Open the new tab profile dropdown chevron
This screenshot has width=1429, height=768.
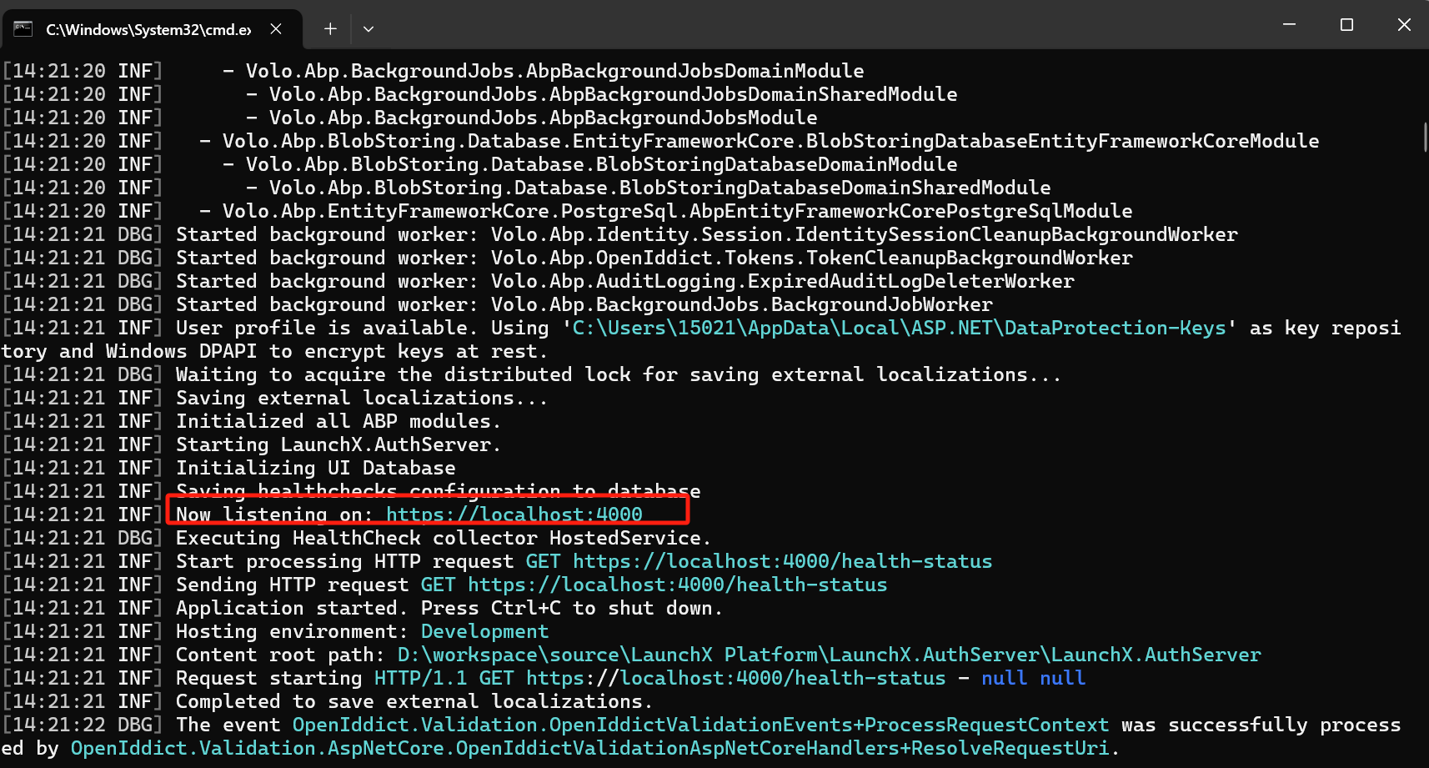(x=369, y=29)
